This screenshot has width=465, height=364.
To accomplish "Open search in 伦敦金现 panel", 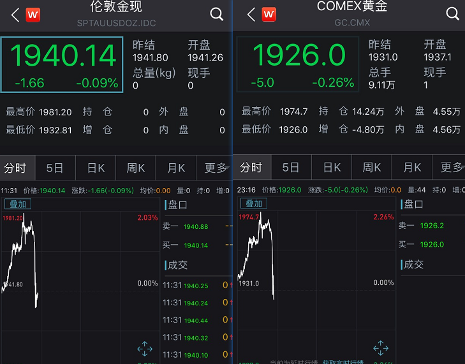I will click(216, 14).
